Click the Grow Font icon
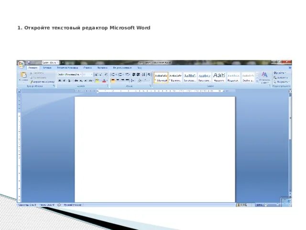Viewport: 306px width, 230px height. tap(96, 75)
